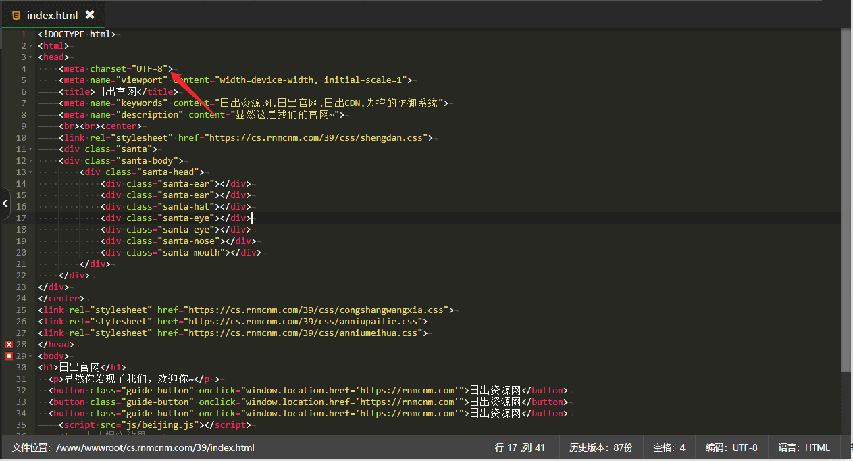853x461 pixels.
Task: Click the HTML5 file icon on the tab
Action: [16, 15]
